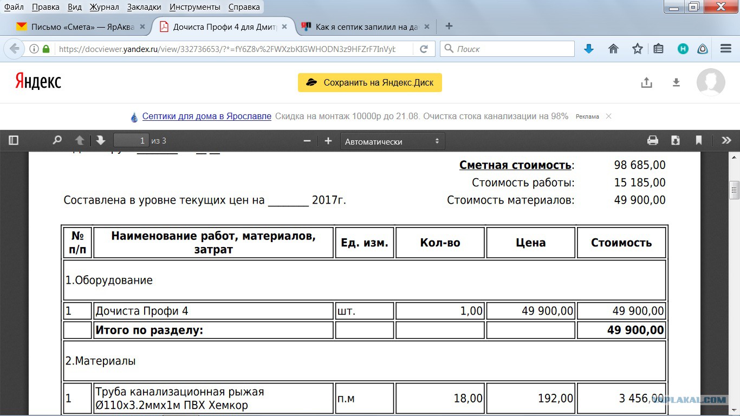Click the PDF viewer bookmark icon
The width and height of the screenshot is (740, 416).
[699, 140]
